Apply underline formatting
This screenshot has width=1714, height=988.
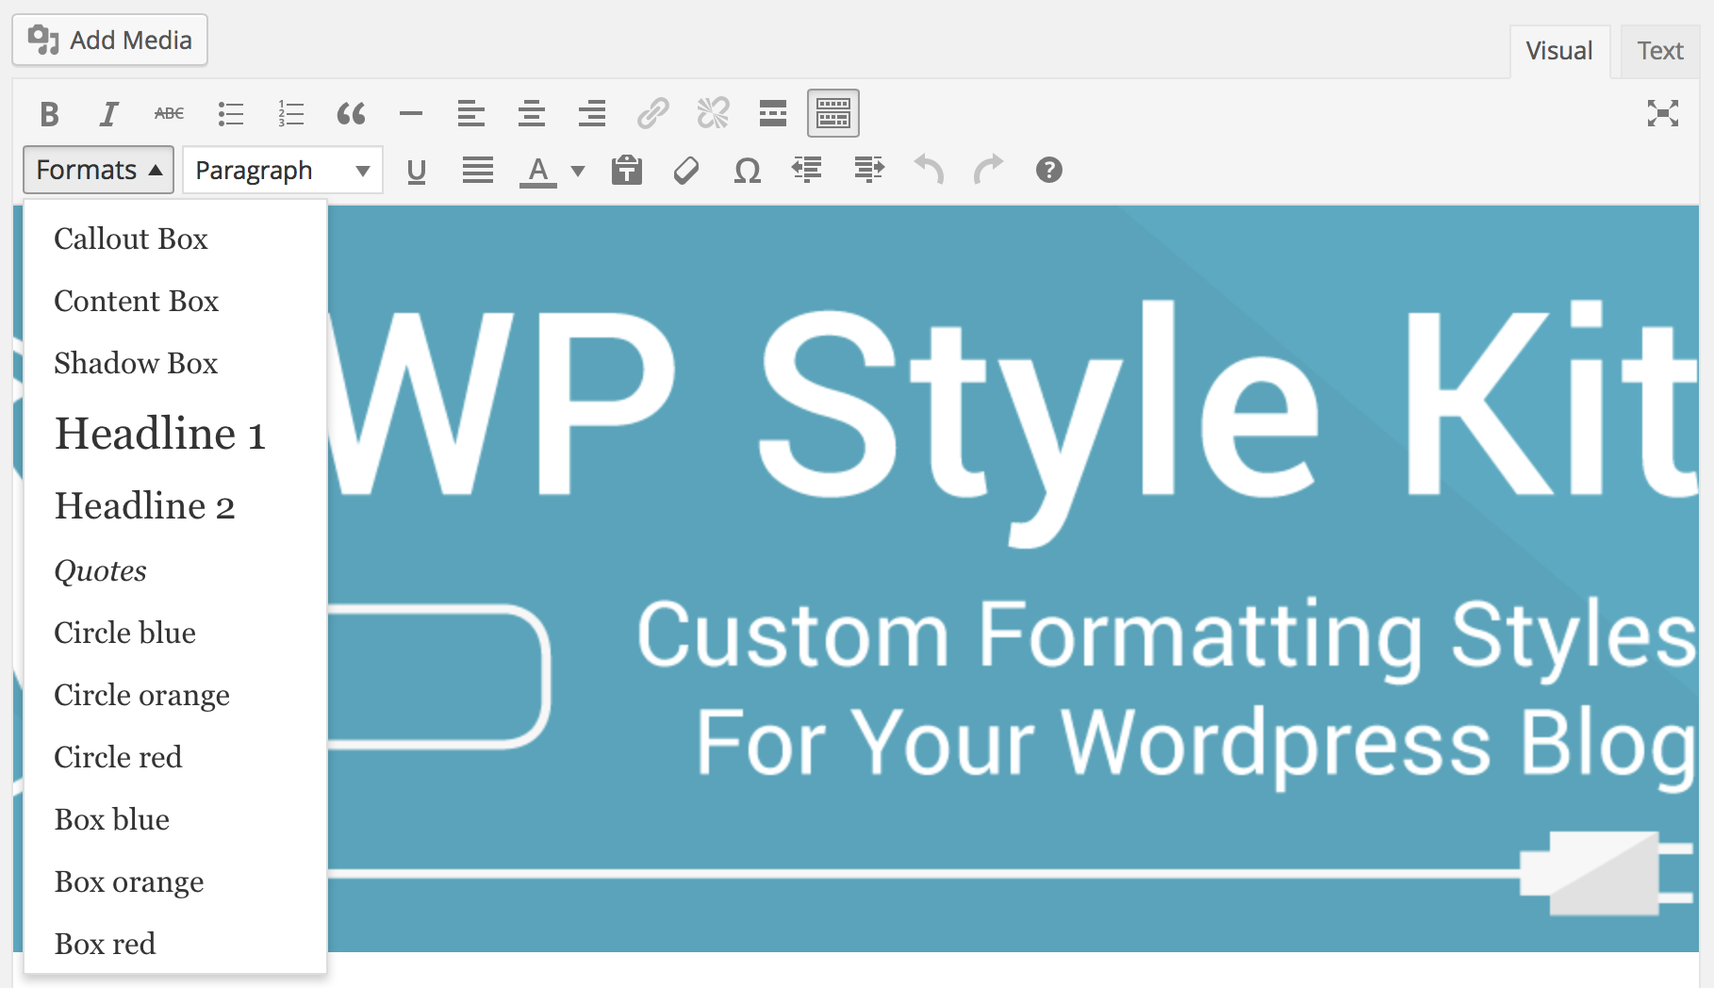click(417, 171)
